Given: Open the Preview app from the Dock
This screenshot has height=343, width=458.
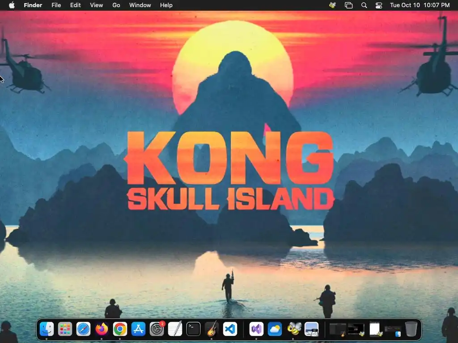Looking at the screenshot, I should [312, 329].
